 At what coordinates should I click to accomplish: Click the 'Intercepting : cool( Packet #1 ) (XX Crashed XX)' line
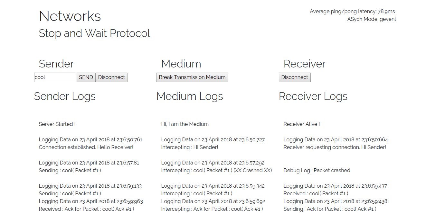(216, 170)
